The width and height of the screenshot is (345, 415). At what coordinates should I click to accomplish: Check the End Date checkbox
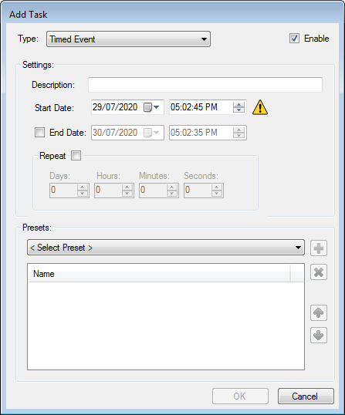[x=39, y=133]
